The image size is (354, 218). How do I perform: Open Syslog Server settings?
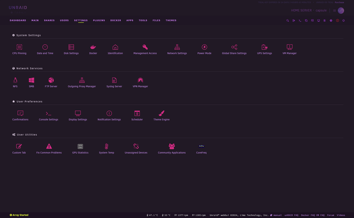point(114,83)
